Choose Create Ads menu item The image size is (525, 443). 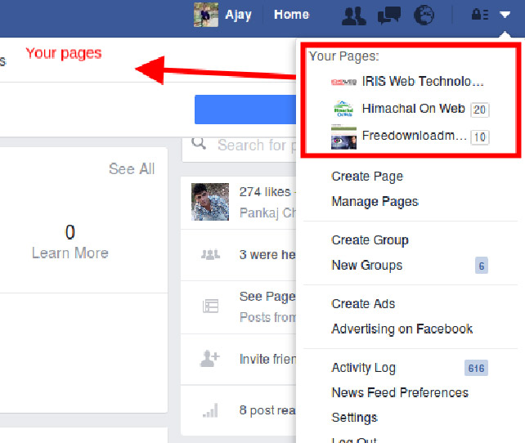tap(363, 304)
